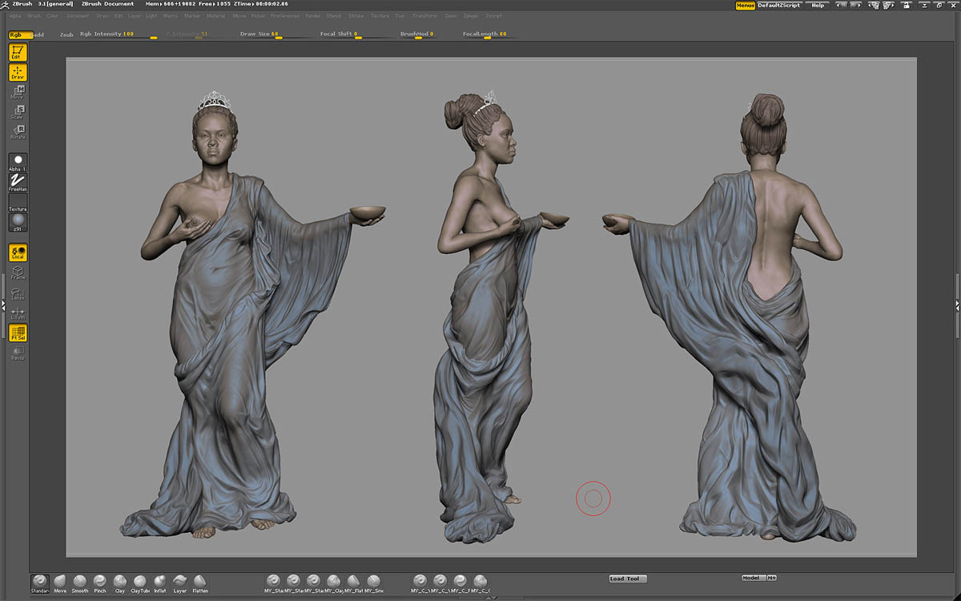The height and width of the screenshot is (601, 961).
Task: Choose the Pinch brush icon
Action: (100, 582)
